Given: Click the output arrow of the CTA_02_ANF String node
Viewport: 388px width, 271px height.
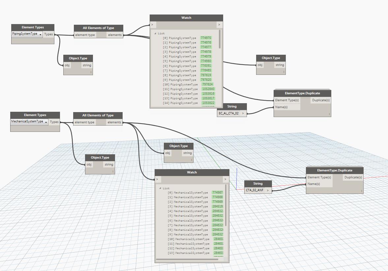Looking at the screenshot, I should tap(268, 190).
